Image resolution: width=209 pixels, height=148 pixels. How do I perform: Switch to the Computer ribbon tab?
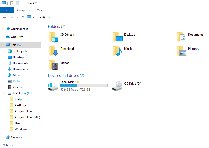23,10
